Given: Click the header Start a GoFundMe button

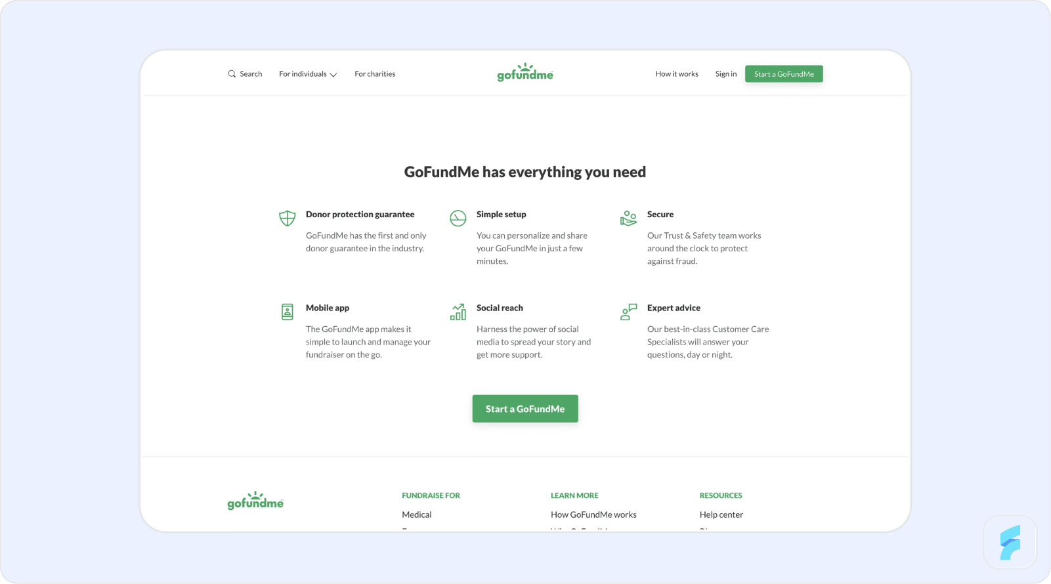Looking at the screenshot, I should (x=784, y=74).
